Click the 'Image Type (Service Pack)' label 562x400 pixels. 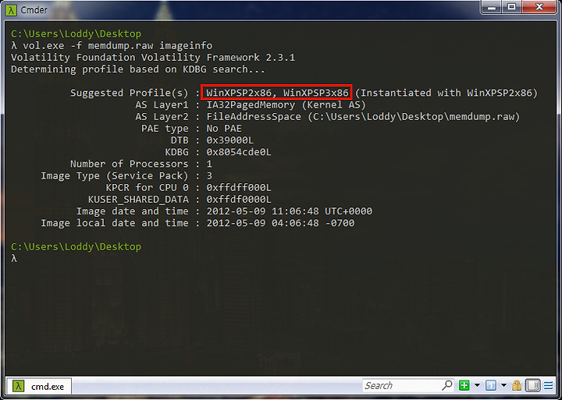tap(114, 175)
